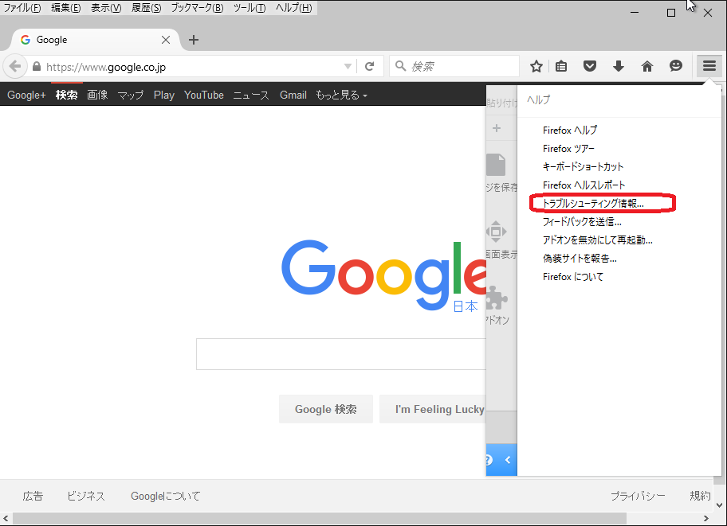Save page to Pocket icon
This screenshot has width=727, height=526.
(x=590, y=66)
